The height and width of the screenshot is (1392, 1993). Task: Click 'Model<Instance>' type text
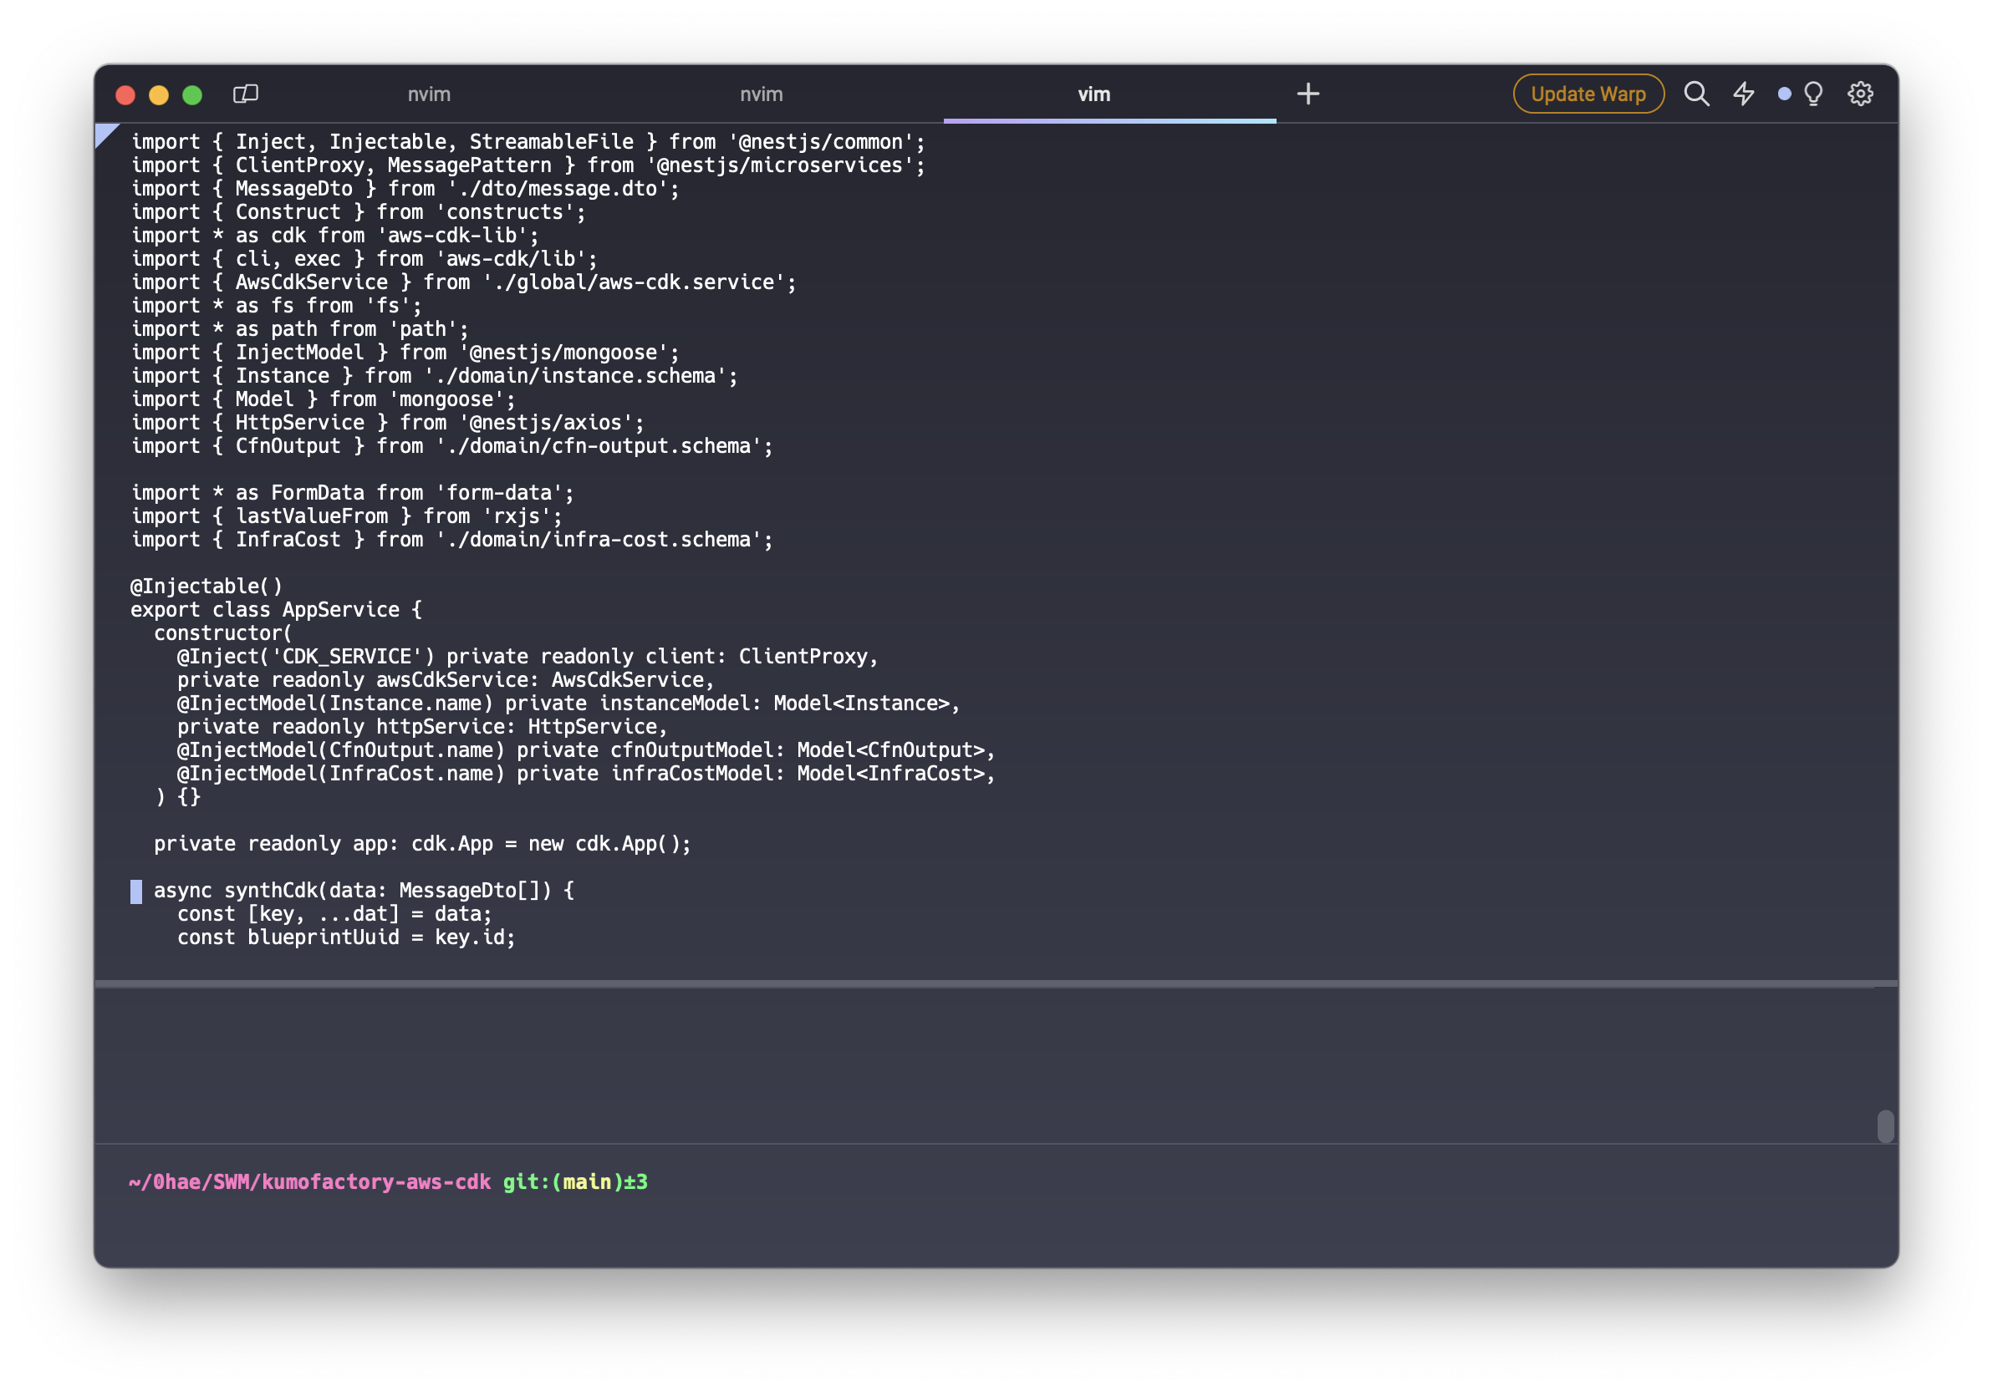tap(861, 704)
